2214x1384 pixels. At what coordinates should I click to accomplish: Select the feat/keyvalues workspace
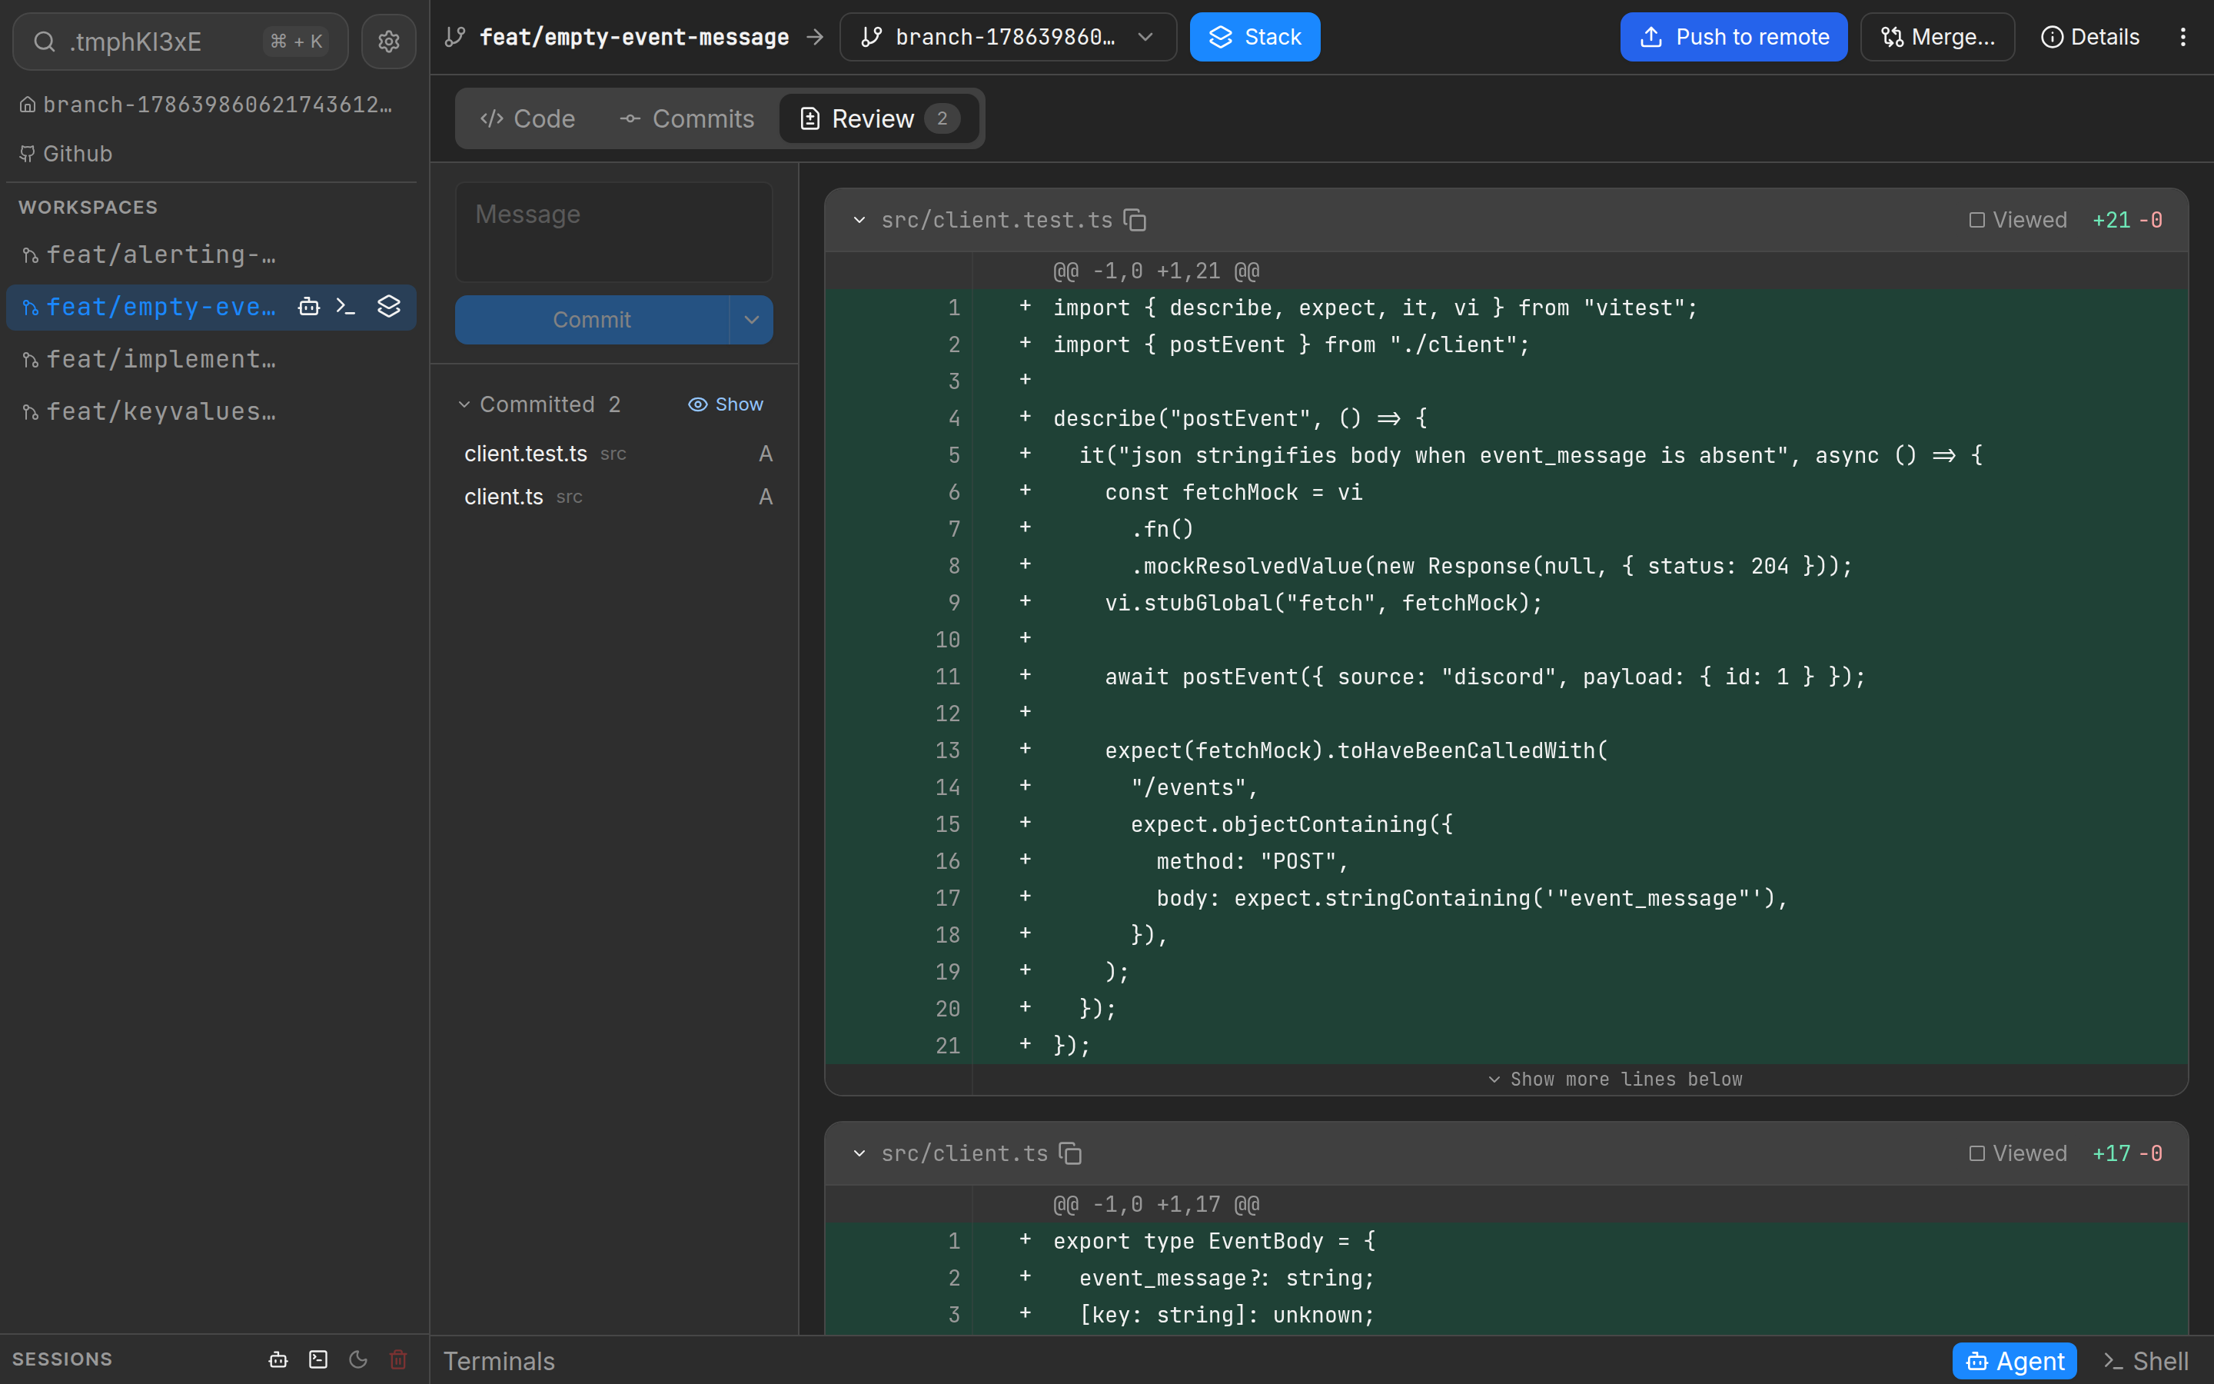[x=211, y=412]
